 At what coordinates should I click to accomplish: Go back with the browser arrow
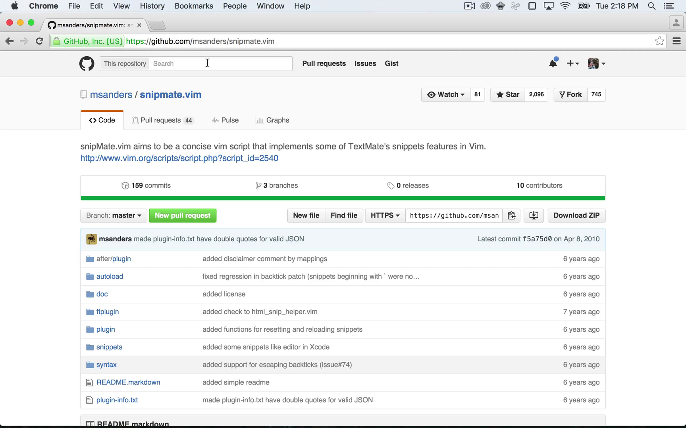(x=10, y=41)
